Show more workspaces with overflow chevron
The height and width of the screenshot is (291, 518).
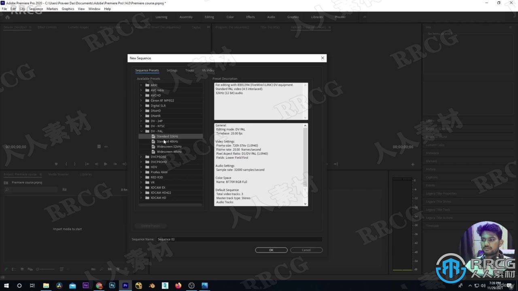click(365, 17)
